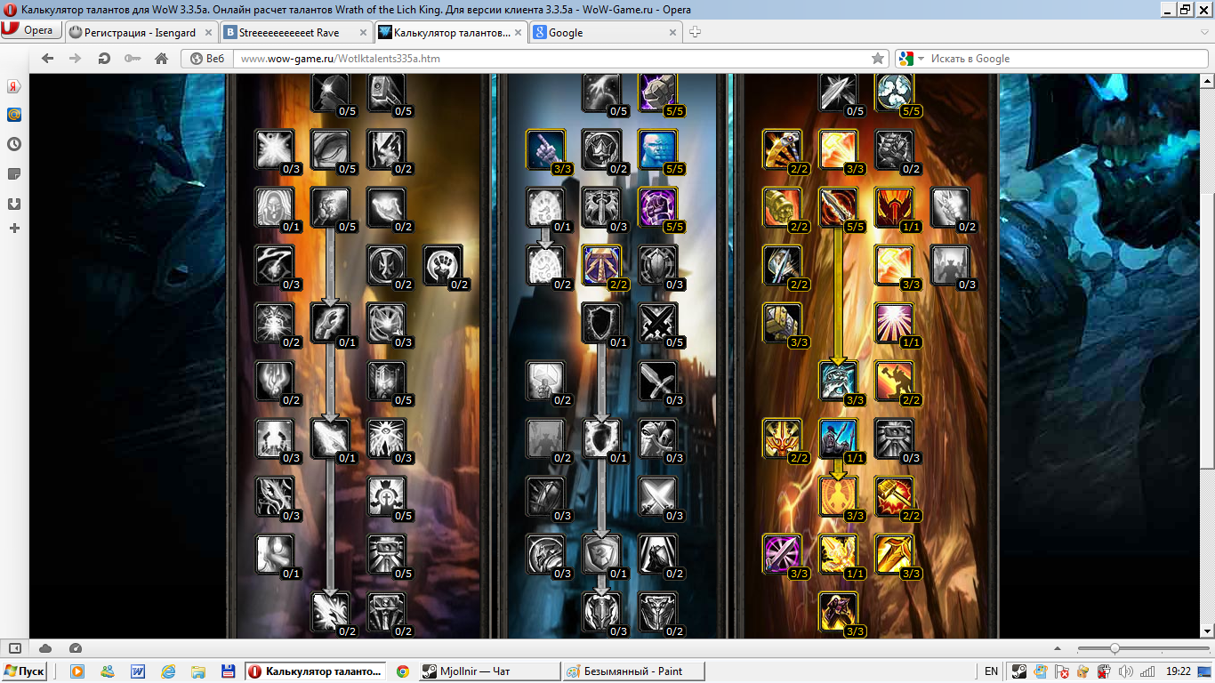The height and width of the screenshot is (683, 1215).
Task: Click Sanctified Retribution 1/1 talent
Action: point(894,323)
